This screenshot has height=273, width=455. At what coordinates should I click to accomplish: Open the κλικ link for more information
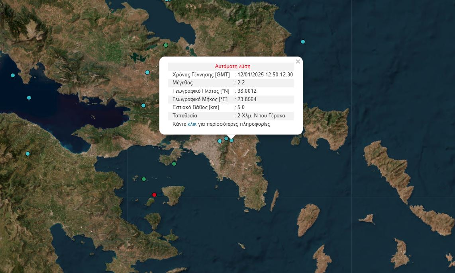(192, 125)
